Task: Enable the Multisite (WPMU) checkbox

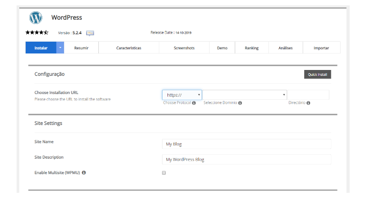Action: [164, 173]
